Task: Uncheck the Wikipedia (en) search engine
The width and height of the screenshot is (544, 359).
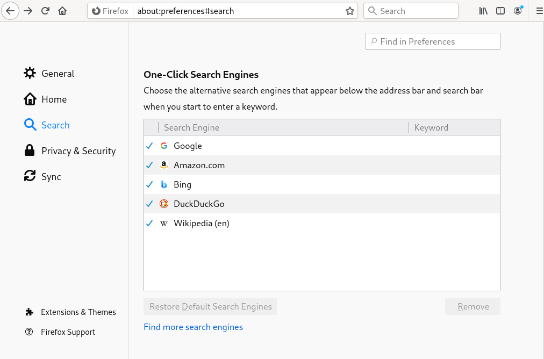Action: click(x=149, y=224)
